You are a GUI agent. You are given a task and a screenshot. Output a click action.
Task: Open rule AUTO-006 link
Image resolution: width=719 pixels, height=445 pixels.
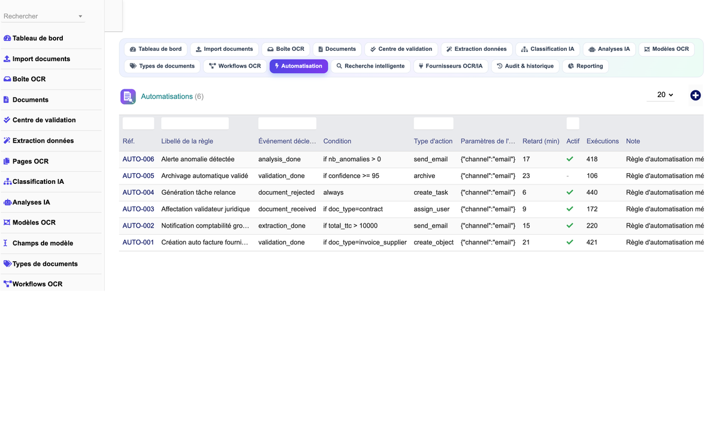138,159
